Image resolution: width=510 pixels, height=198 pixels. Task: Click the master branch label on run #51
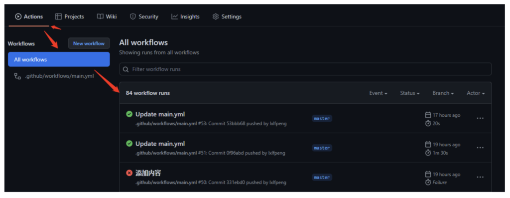click(x=322, y=148)
